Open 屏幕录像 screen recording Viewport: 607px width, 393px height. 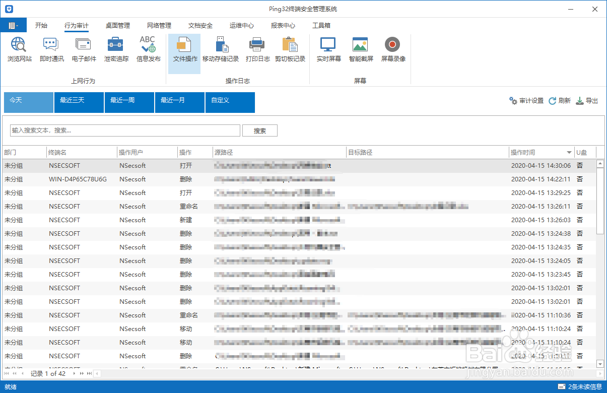click(x=393, y=50)
